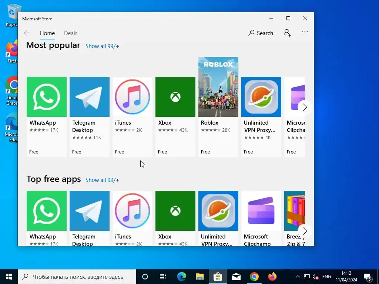Image resolution: width=379 pixels, height=284 pixels.
Task: Open File Explorer from taskbar
Action: (199, 277)
